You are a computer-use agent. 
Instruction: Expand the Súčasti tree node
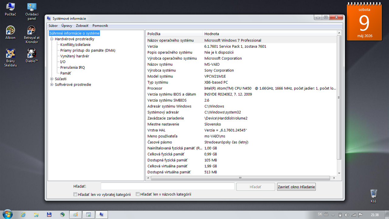[x=52, y=79]
